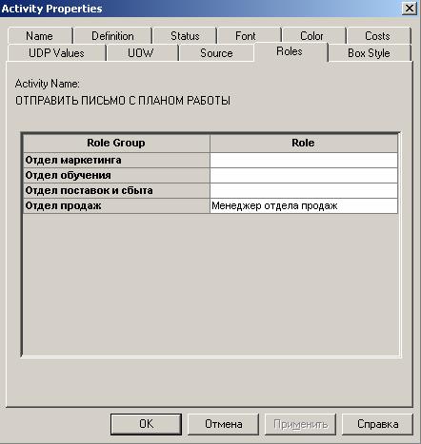Click the Role Group column header

pos(116,143)
